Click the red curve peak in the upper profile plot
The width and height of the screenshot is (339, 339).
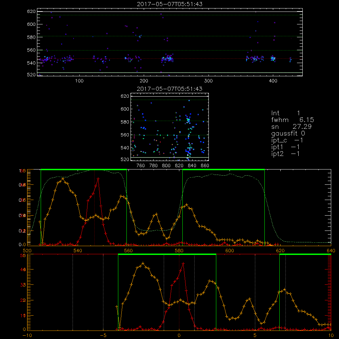[98, 179]
